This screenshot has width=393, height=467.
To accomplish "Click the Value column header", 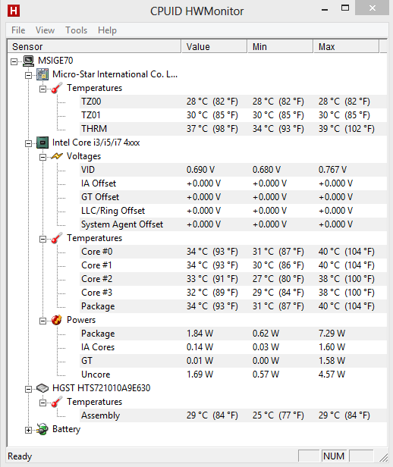I will click(x=214, y=47).
